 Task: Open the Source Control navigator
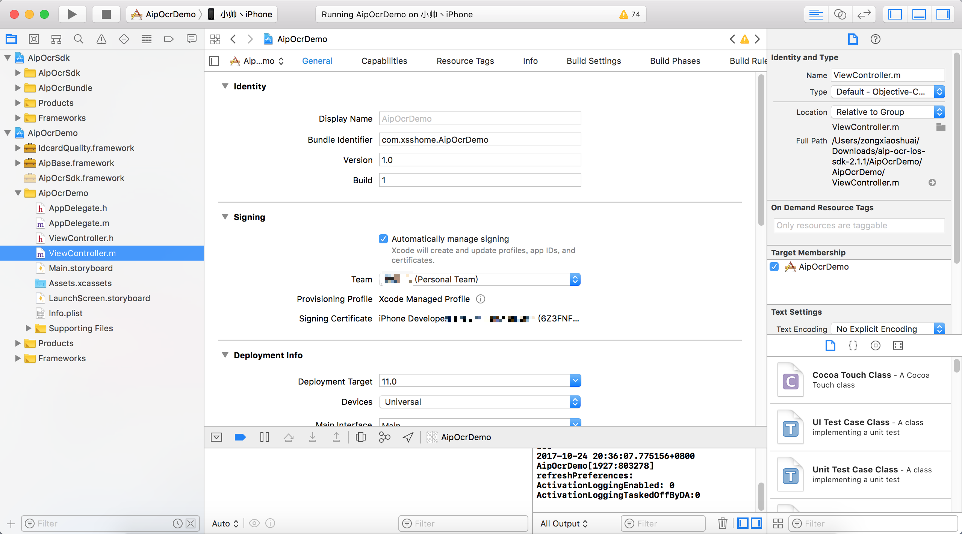[34, 39]
